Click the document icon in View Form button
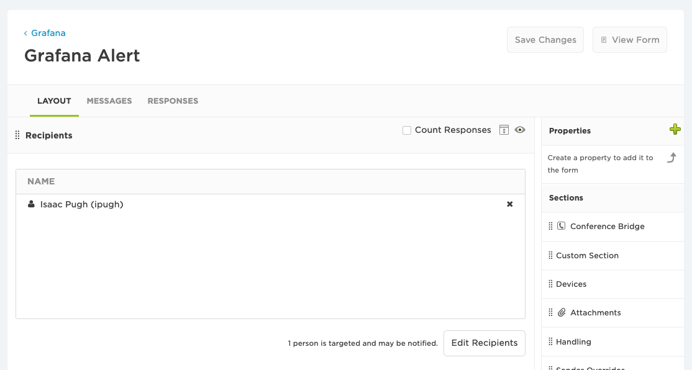This screenshot has height=370, width=692. pos(604,40)
